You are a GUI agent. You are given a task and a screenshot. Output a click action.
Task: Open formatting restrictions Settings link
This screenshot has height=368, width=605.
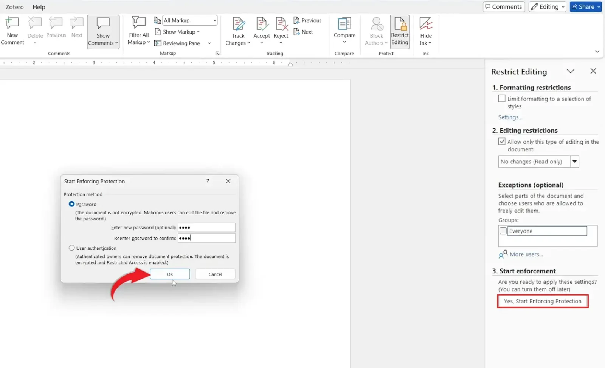(x=510, y=117)
